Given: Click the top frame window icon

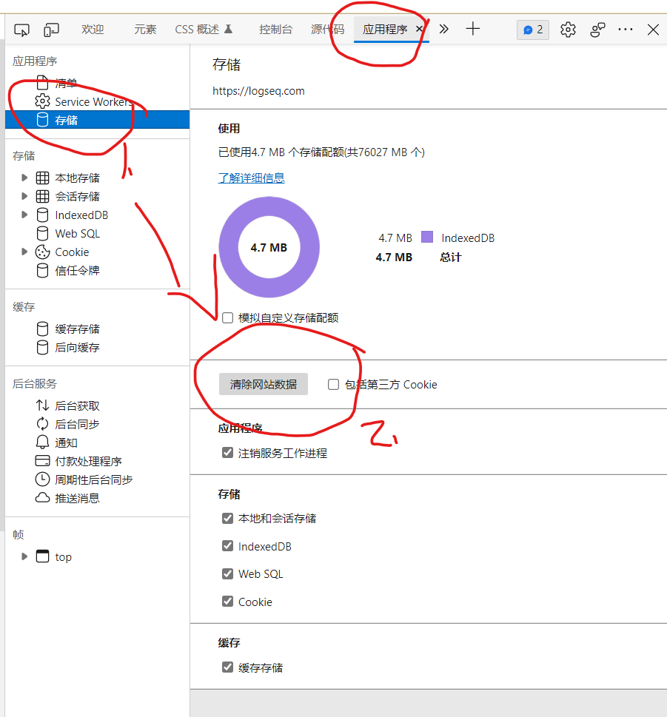Looking at the screenshot, I should (42, 556).
